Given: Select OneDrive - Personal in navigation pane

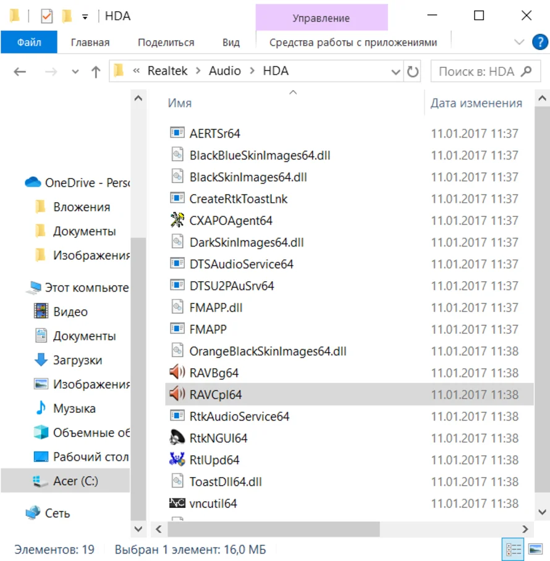Looking at the screenshot, I should (x=77, y=182).
